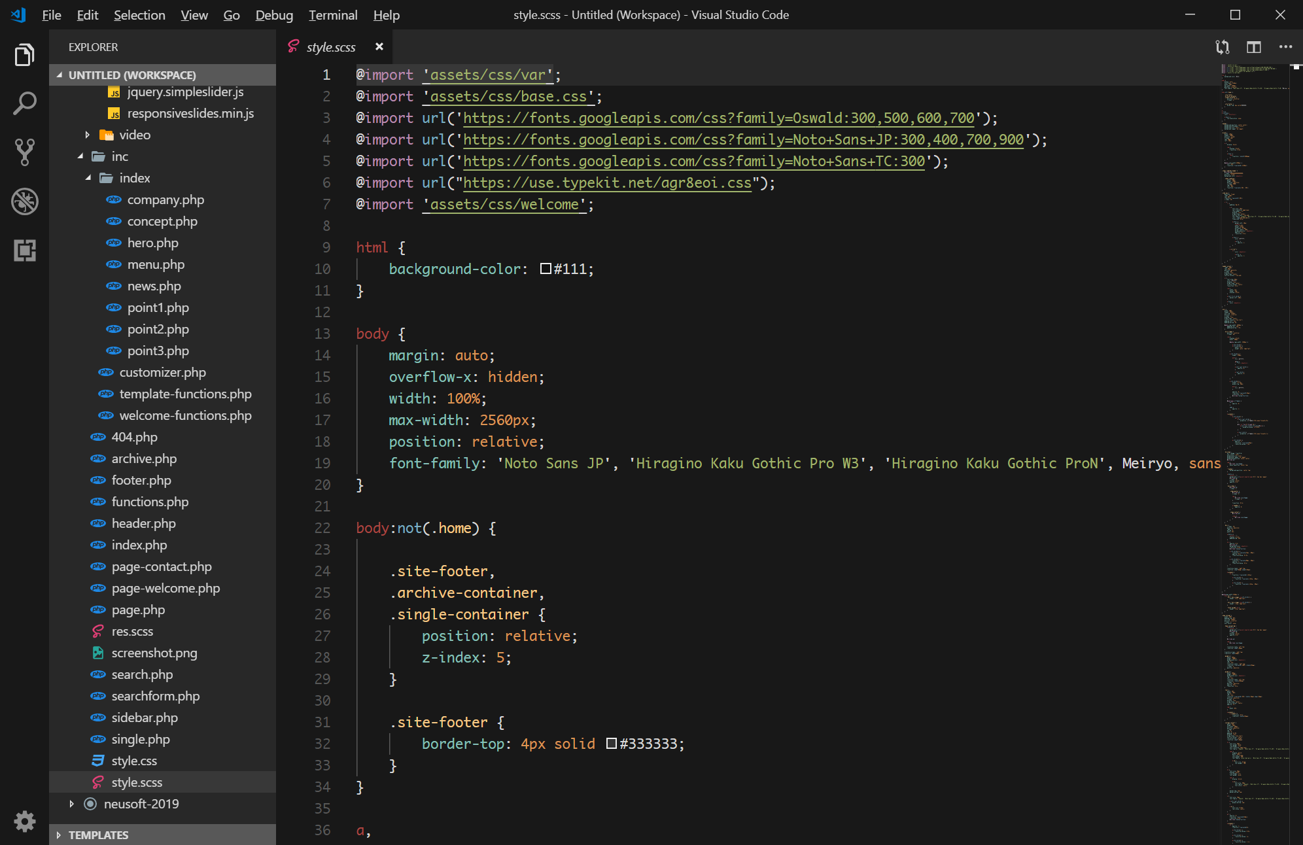Open the More Actions ellipsis menu
The height and width of the screenshot is (845, 1303).
pyautogui.click(x=1285, y=47)
